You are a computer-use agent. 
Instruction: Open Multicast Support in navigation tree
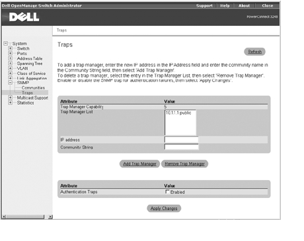coord(32,98)
